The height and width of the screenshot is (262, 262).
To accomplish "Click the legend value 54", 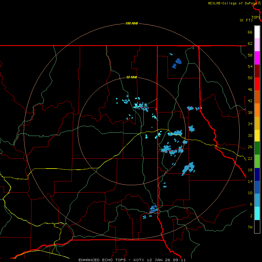I will tap(250, 66).
